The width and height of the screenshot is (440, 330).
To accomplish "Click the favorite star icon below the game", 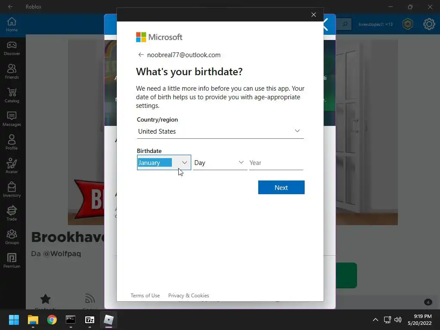I will 46,299.
